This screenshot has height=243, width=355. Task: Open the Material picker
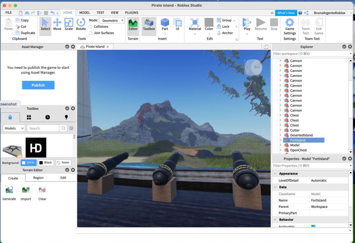195,25
